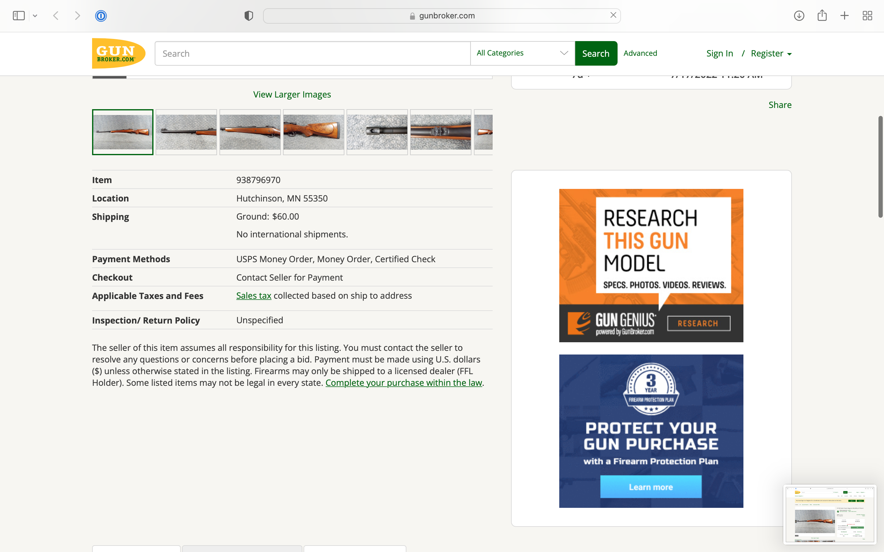This screenshot has width=884, height=552.
Task: Open the Share sheet icon
Action: click(x=822, y=15)
